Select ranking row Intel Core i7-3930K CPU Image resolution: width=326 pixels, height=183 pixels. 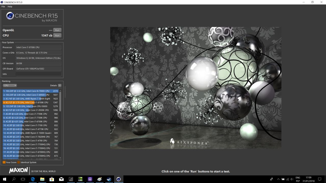click(31, 110)
